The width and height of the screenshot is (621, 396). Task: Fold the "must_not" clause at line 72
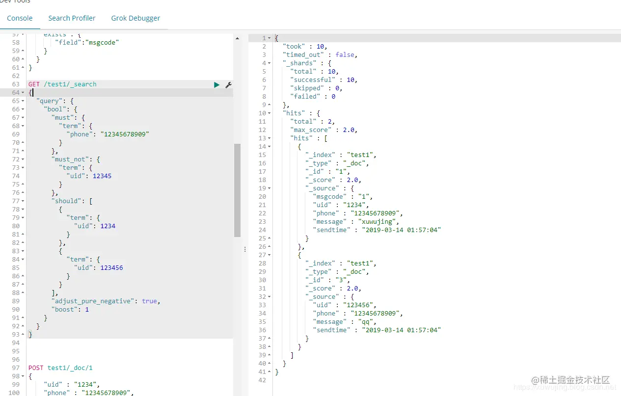pos(23,159)
